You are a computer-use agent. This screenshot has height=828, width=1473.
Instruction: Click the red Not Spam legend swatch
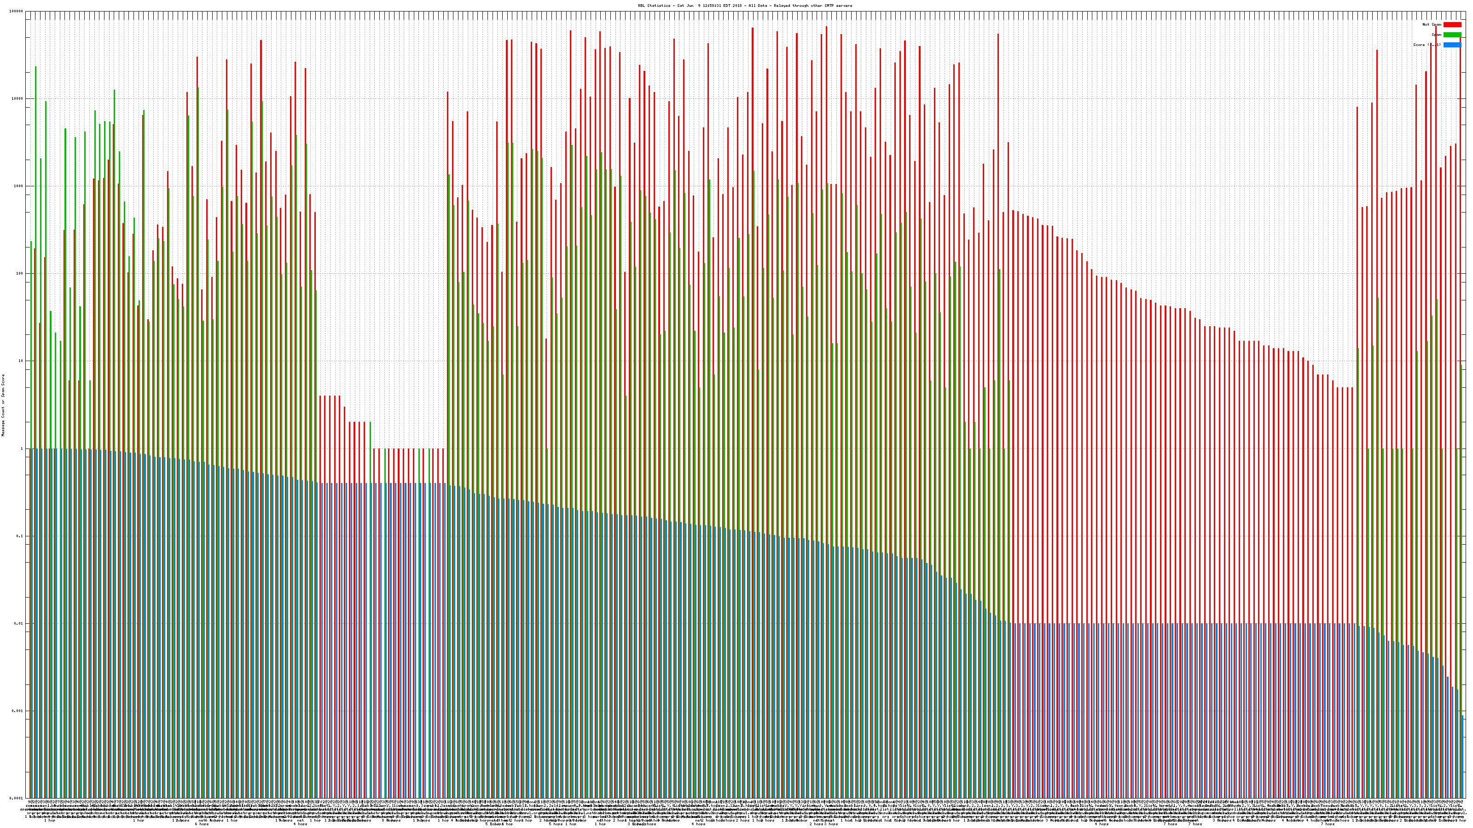[x=1452, y=24]
